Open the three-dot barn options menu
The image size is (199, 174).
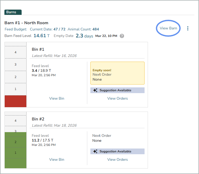click(188, 28)
